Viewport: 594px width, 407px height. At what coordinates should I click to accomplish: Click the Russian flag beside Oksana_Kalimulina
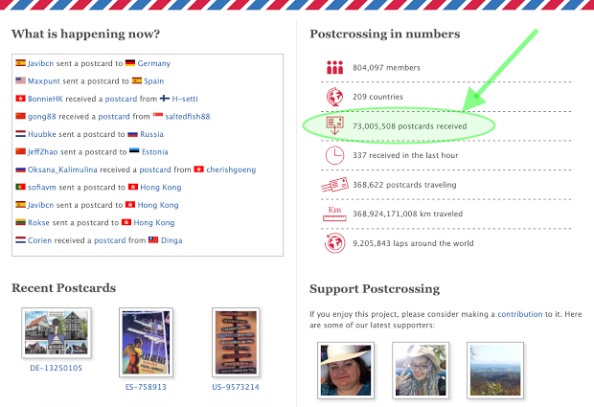(20, 170)
